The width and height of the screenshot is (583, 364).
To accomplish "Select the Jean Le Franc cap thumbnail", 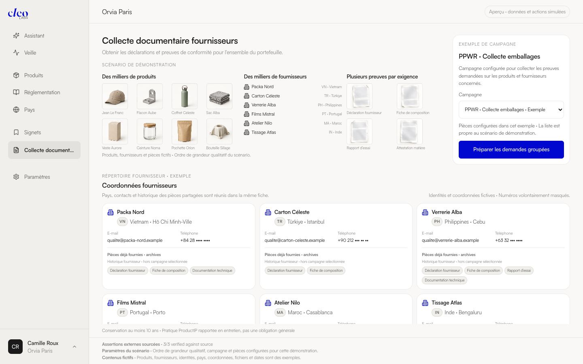I will coord(115,96).
